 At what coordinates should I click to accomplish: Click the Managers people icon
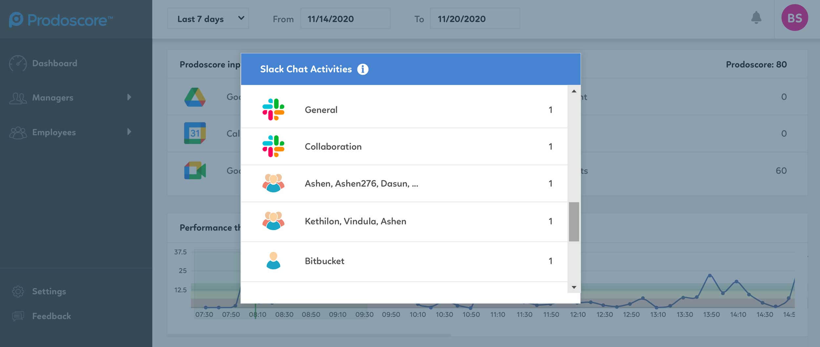tap(18, 98)
